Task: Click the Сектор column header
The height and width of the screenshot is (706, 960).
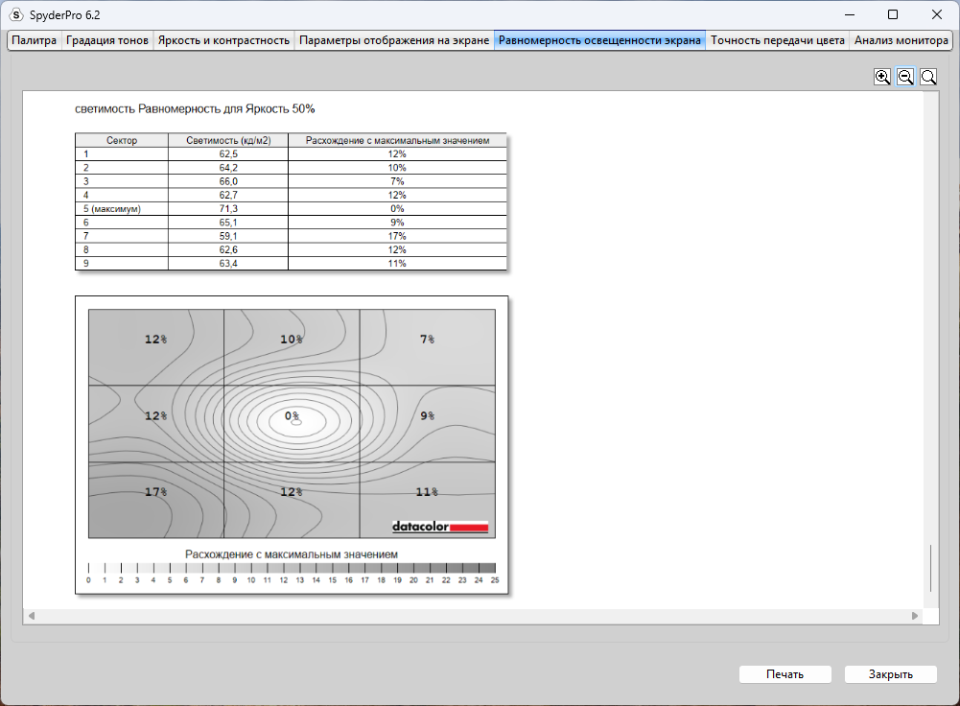Action: click(122, 140)
